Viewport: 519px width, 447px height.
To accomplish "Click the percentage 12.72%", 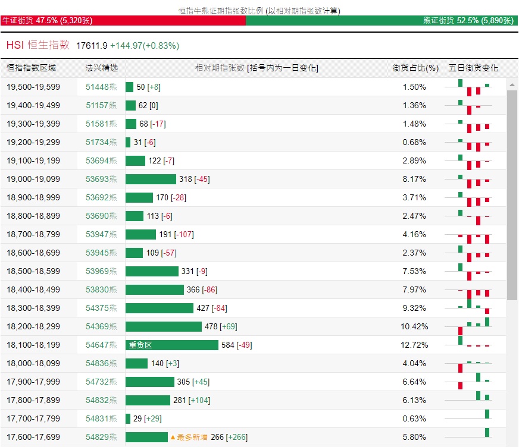I will [x=414, y=345].
